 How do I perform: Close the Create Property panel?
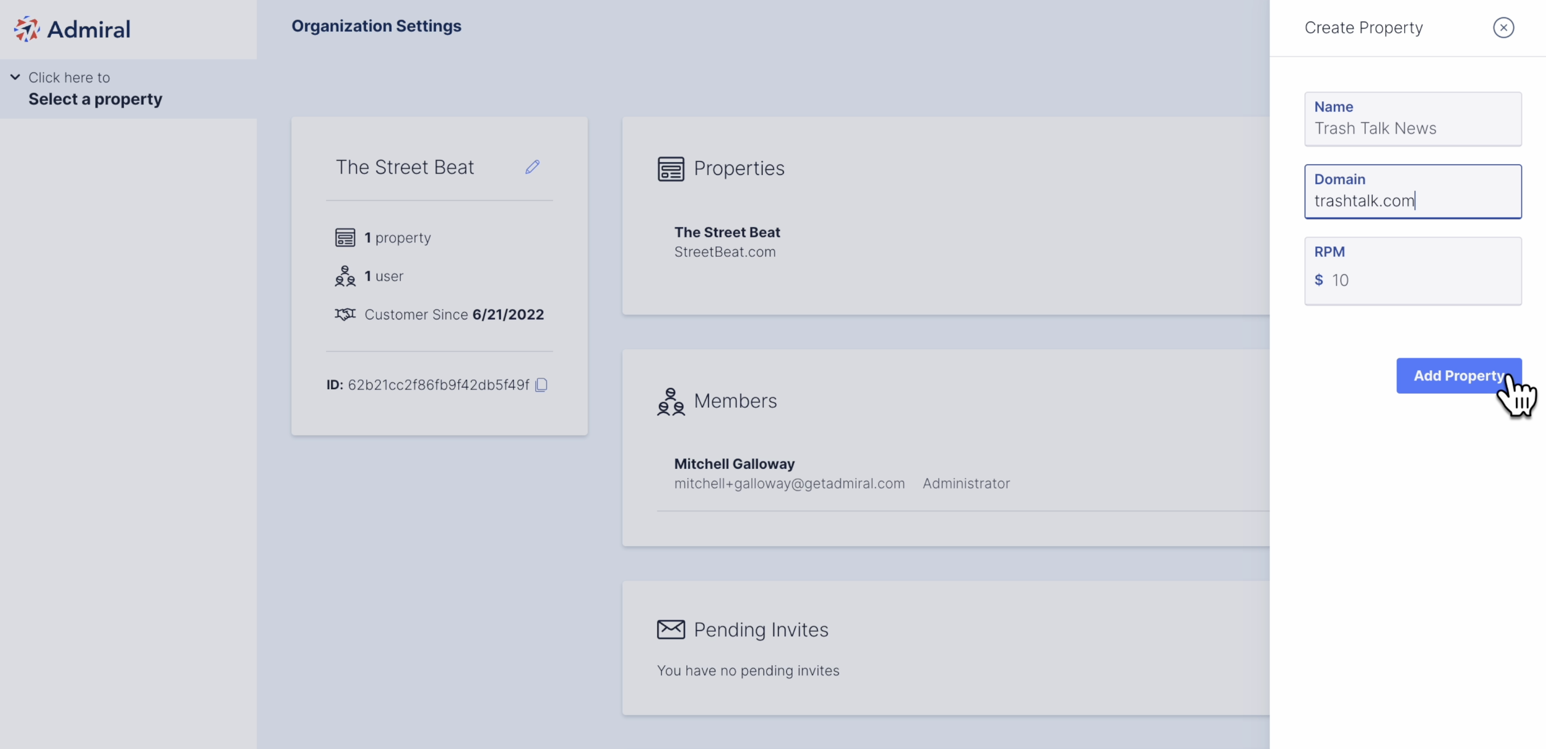click(1503, 28)
